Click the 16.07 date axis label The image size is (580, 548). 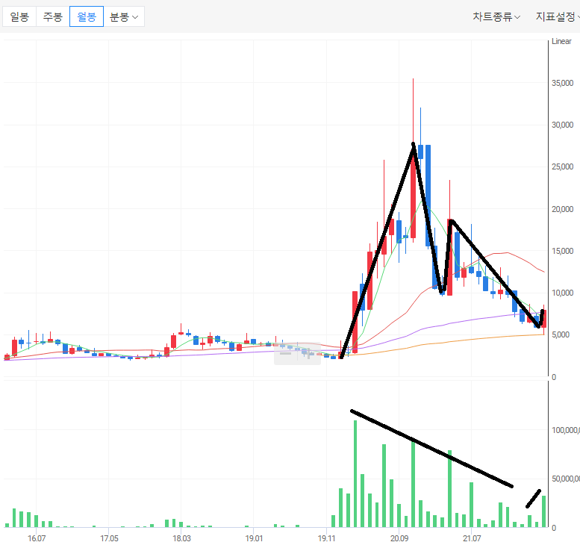tap(37, 538)
